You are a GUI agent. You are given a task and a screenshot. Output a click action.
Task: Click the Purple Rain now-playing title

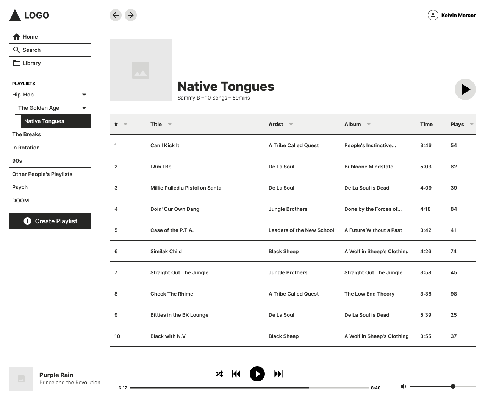point(56,375)
